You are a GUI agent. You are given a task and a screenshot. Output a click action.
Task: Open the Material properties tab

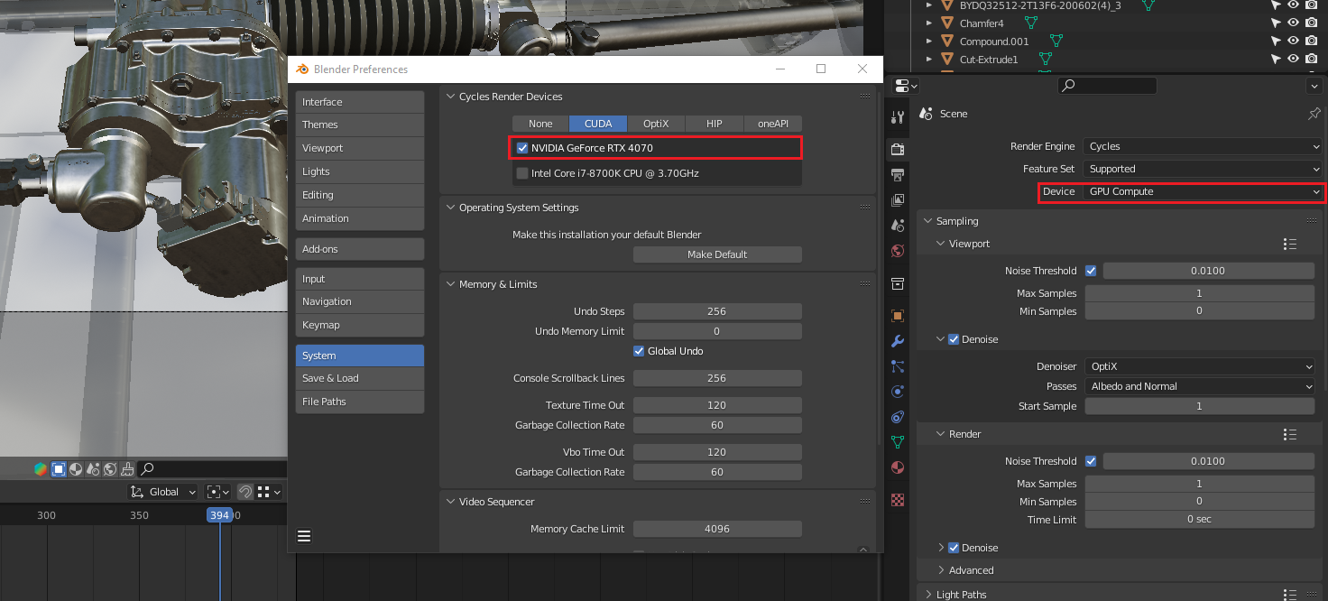[x=898, y=467]
